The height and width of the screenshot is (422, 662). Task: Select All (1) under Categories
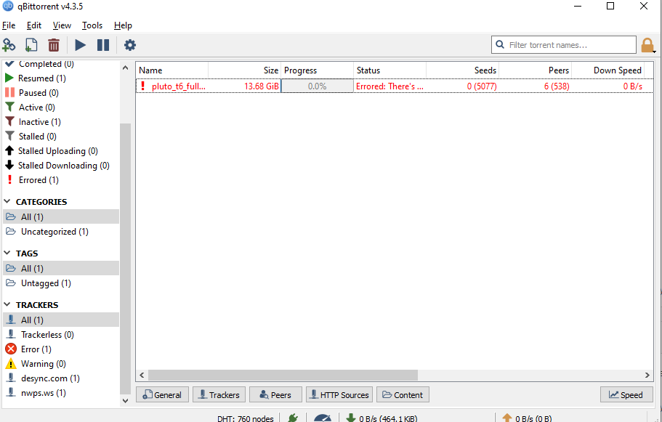(x=61, y=217)
